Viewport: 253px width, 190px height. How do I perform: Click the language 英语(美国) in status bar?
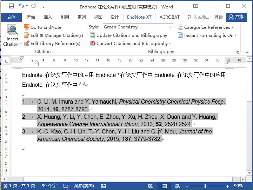coord(84,186)
